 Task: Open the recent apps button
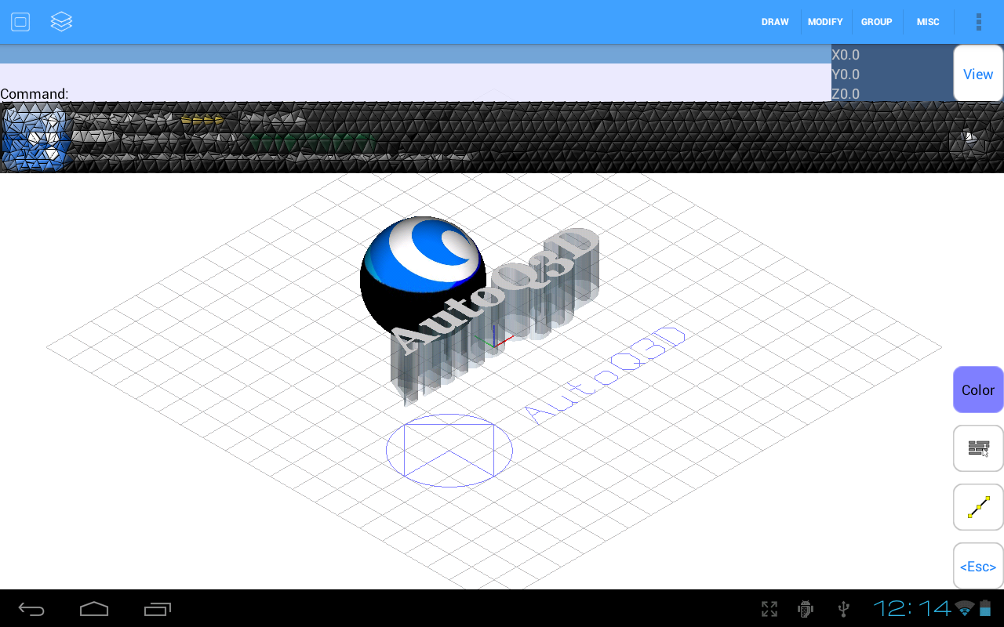pyautogui.click(x=158, y=609)
